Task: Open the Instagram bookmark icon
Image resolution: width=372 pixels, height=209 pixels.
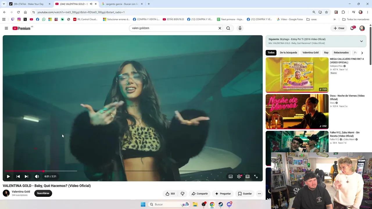Action: (19, 19)
